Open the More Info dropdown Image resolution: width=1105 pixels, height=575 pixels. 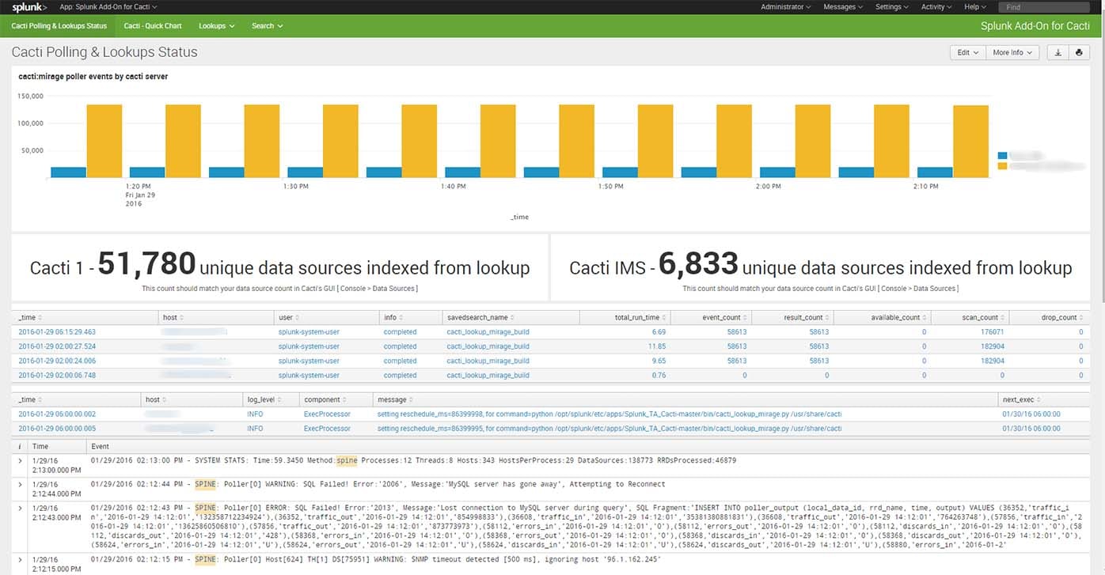click(x=1012, y=52)
